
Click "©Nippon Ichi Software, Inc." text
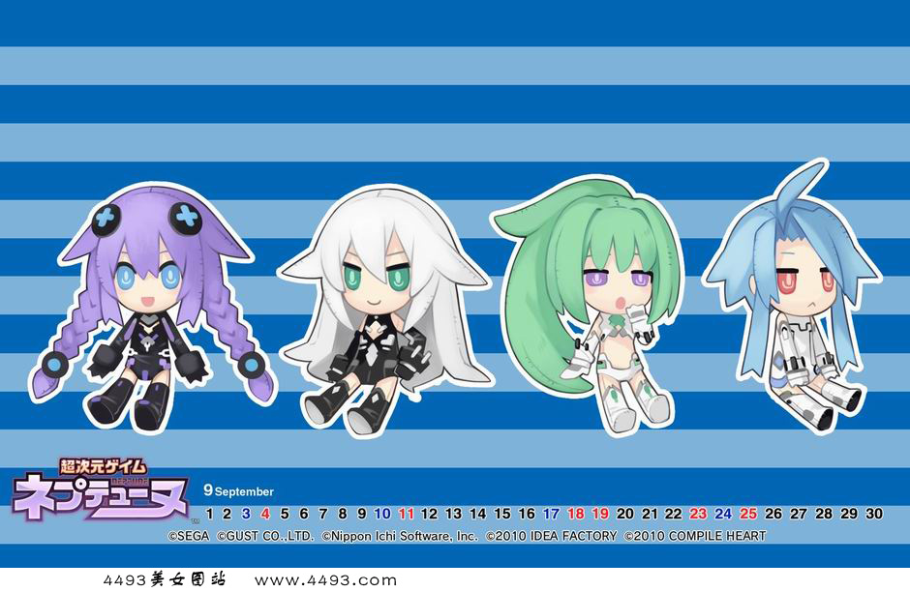[400, 536]
